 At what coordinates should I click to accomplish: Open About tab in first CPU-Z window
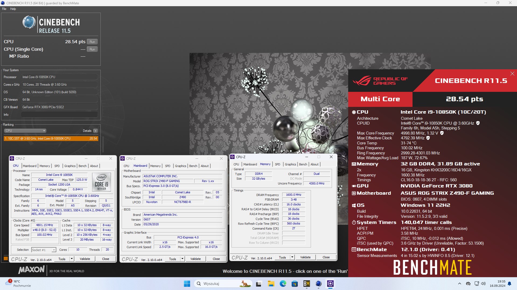click(x=94, y=166)
